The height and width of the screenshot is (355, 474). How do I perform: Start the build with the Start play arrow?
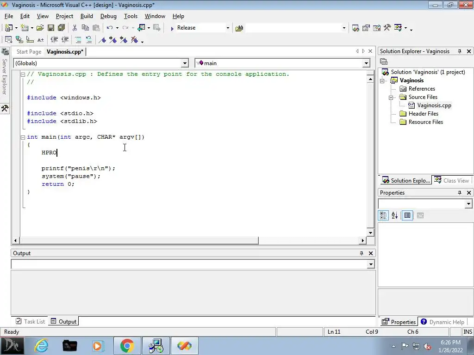[x=172, y=28]
